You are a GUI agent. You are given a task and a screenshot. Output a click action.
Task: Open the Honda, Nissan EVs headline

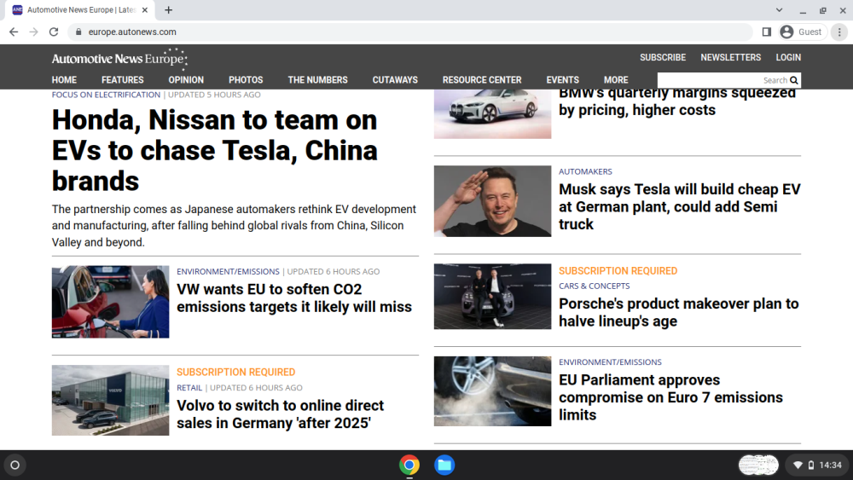[x=214, y=151]
